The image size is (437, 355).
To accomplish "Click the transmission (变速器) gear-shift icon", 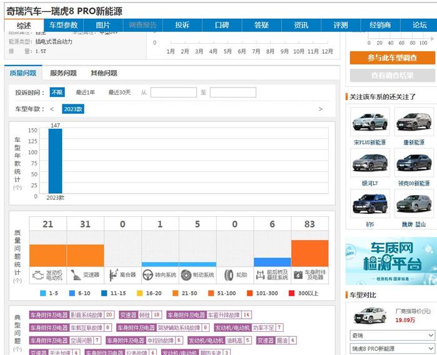I will tap(76, 275).
